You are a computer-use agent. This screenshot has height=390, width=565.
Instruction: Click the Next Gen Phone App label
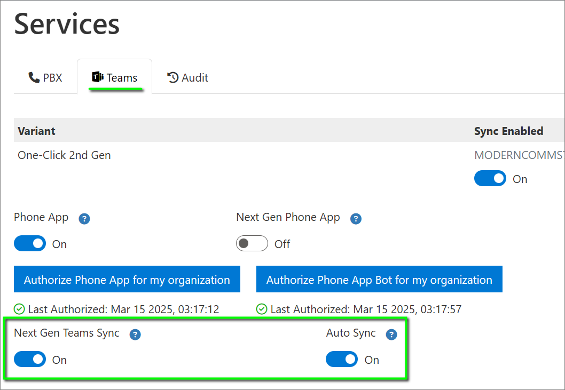coord(288,218)
